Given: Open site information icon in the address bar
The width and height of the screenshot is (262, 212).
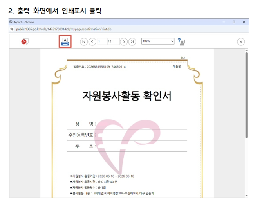Looking at the screenshot, I should point(12,29).
